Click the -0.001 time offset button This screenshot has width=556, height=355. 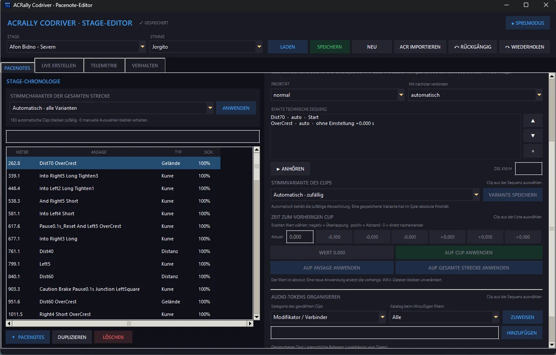[410, 237]
